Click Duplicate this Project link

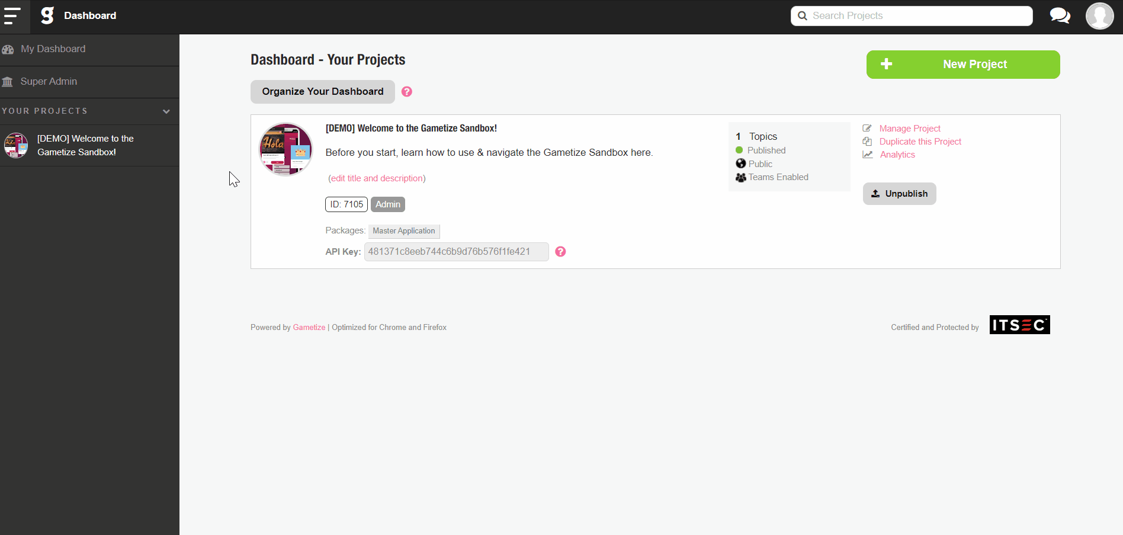920,142
